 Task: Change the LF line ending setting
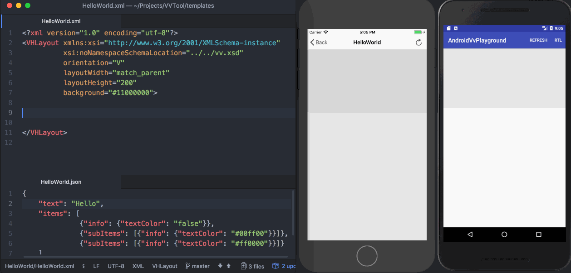[96, 266]
